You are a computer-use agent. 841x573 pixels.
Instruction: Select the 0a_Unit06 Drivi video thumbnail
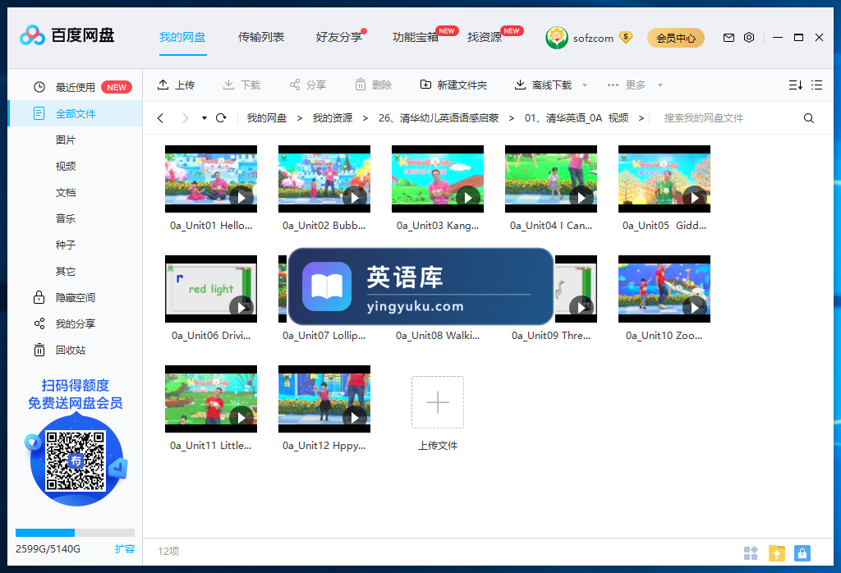click(211, 289)
